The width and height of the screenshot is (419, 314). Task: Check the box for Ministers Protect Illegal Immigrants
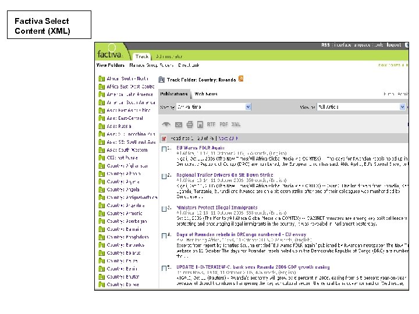coord(164,209)
